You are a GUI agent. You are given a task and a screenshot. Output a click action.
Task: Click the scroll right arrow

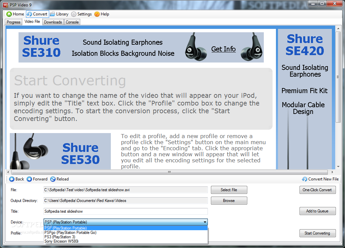[x=332, y=172]
